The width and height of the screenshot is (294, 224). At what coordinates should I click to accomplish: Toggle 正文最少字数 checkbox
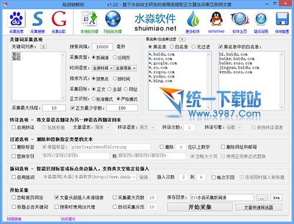[x=72, y=108]
